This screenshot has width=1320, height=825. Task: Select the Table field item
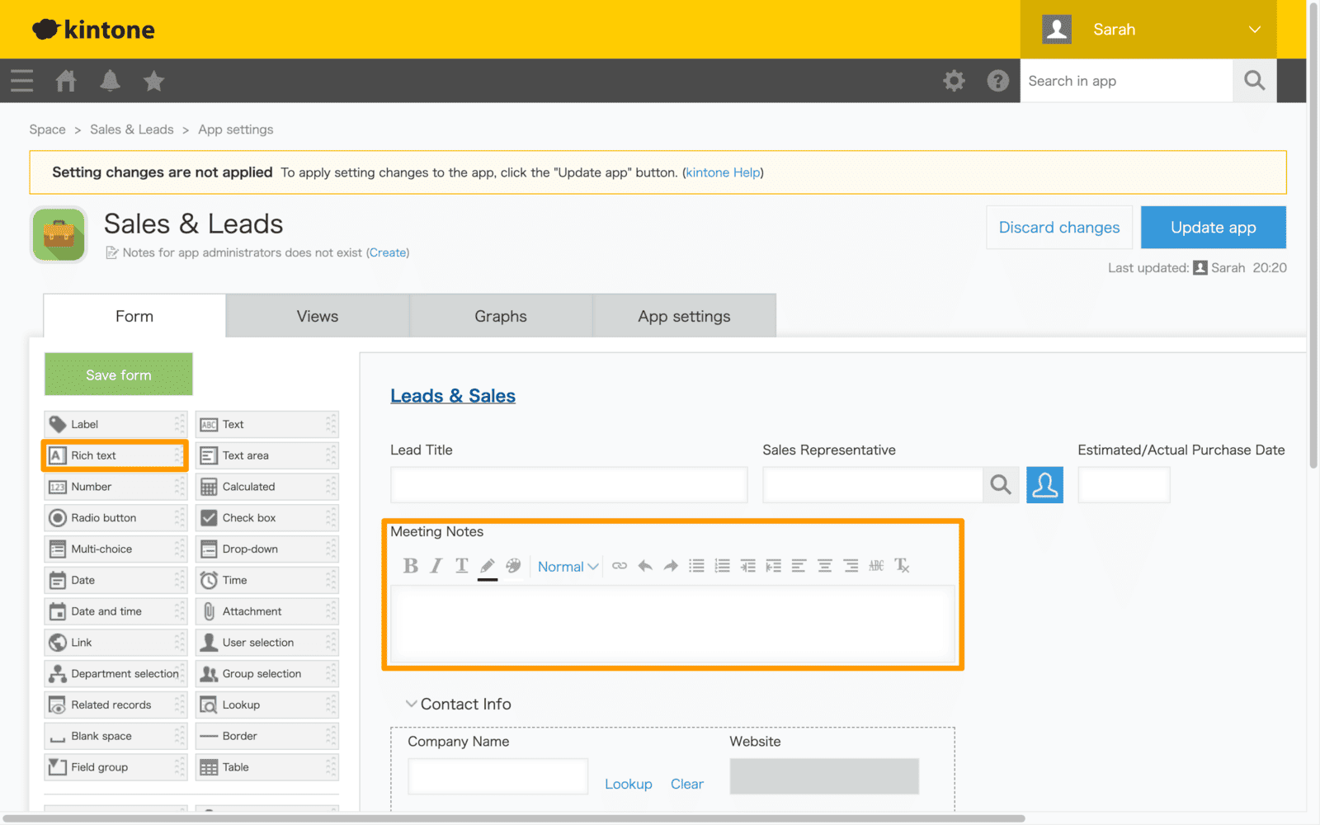(267, 767)
